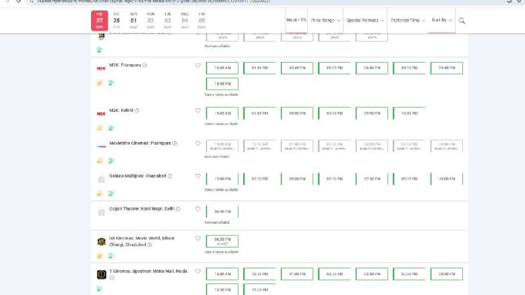
Task: Click info icon next to M2K: Rohini
Action: [x=137, y=111]
